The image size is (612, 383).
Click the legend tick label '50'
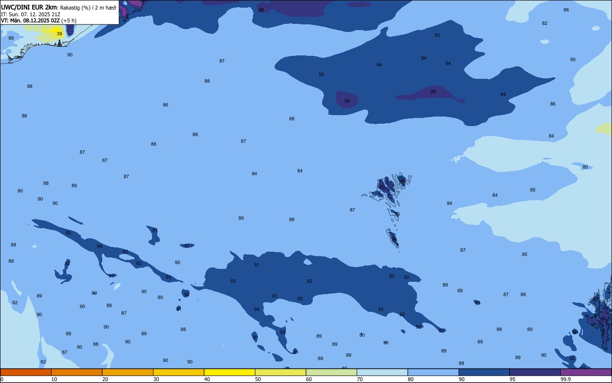(x=258, y=379)
